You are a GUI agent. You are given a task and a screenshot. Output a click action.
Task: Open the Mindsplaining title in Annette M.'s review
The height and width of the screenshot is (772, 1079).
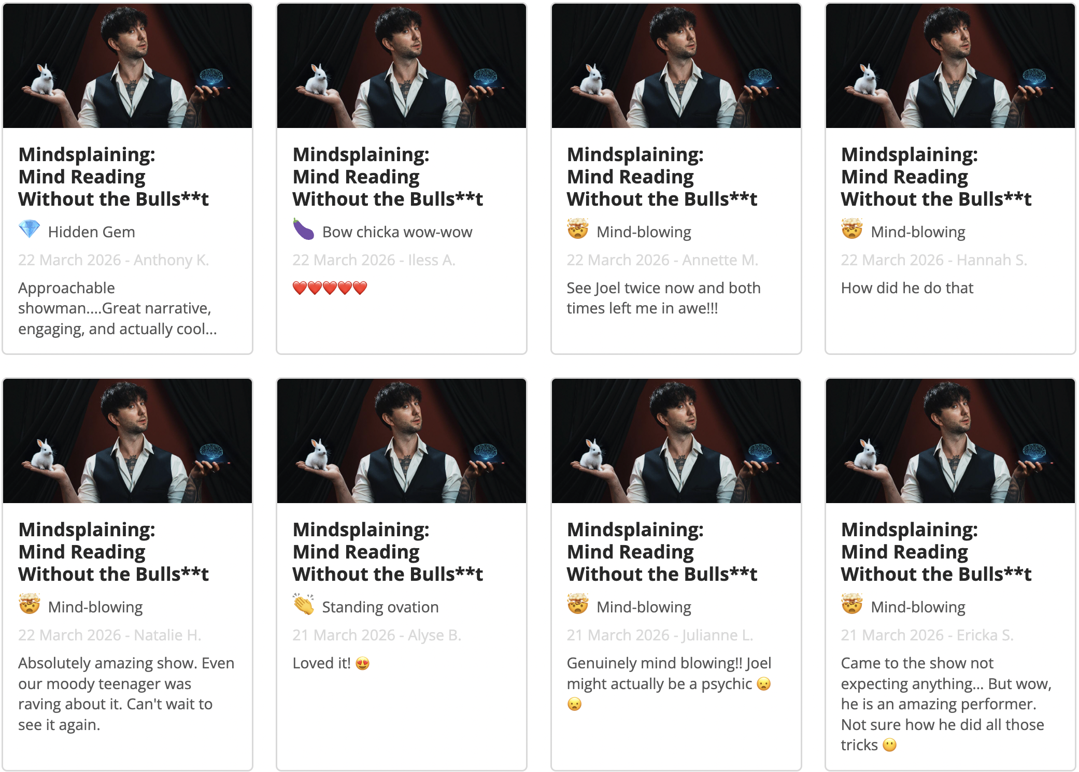(x=662, y=177)
